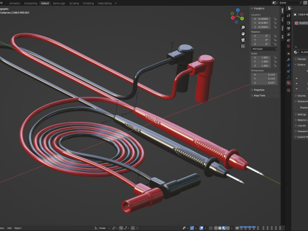Switch to the UV Editing workspace tab
Image resolution: width=308 pixels, height=231 pixels.
[89, 3]
